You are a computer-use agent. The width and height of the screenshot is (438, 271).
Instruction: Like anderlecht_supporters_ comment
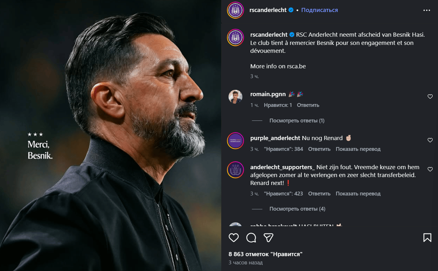430,169
